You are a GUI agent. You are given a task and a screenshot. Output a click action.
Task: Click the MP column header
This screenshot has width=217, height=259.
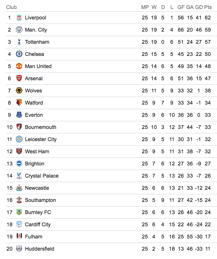145,7
